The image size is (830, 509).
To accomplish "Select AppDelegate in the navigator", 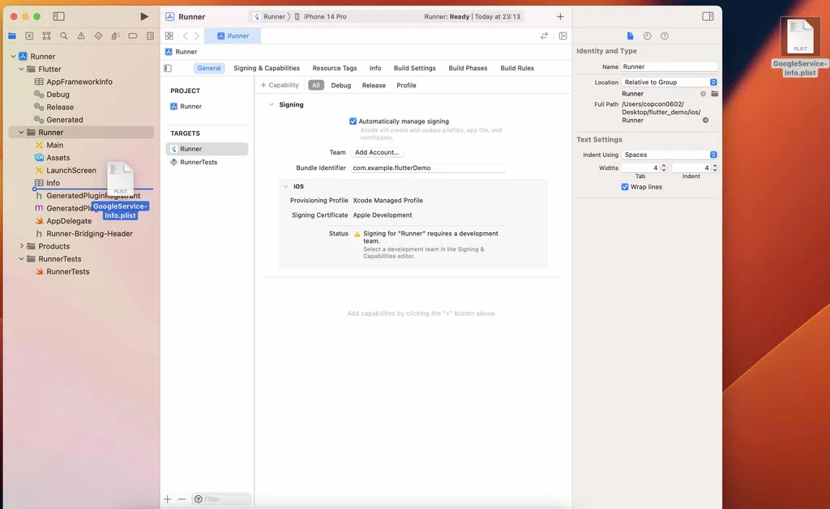I will pos(69,221).
